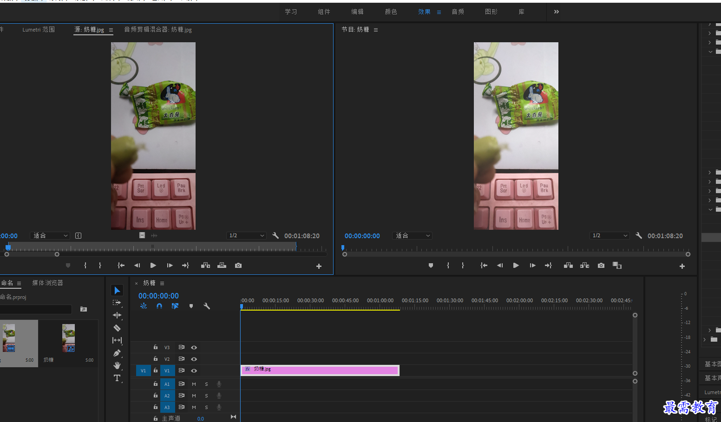The height and width of the screenshot is (422, 721).
Task: Open Source monitor zoom level dropdown
Action: [50, 235]
